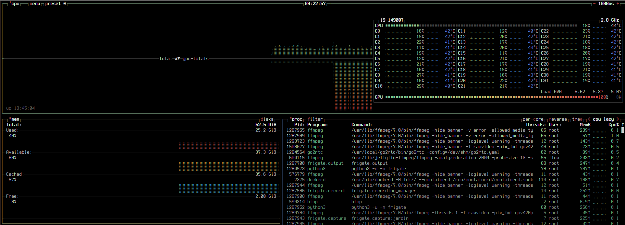Viewport: 625px width, 225px height.
Task: Click the proc box title
Action: pyautogui.click(x=297, y=119)
